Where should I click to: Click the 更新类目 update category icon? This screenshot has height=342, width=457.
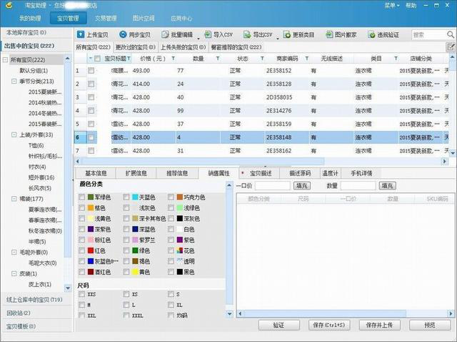click(288, 34)
